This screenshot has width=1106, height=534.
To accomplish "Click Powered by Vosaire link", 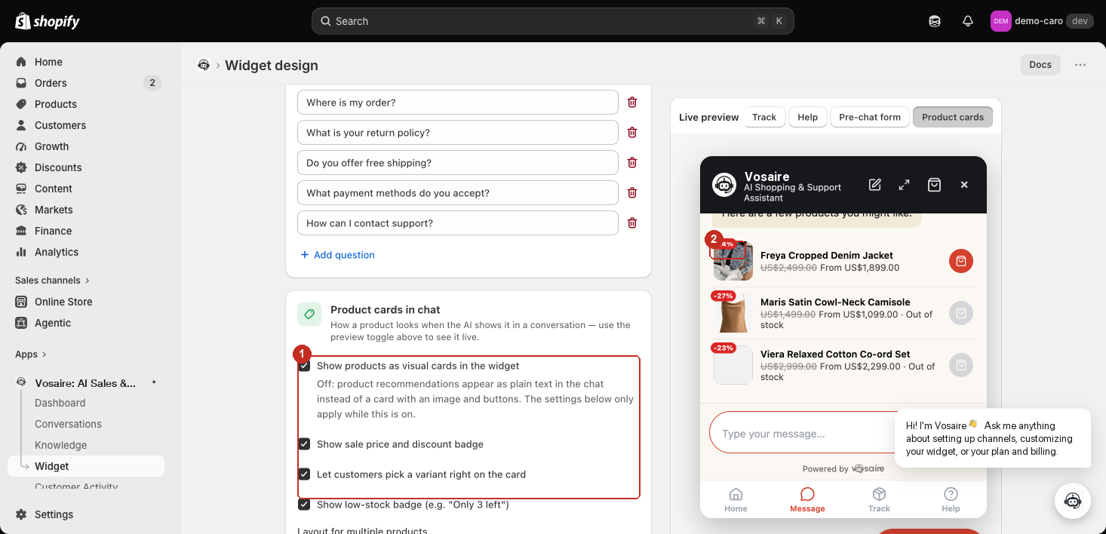I will coord(843,468).
